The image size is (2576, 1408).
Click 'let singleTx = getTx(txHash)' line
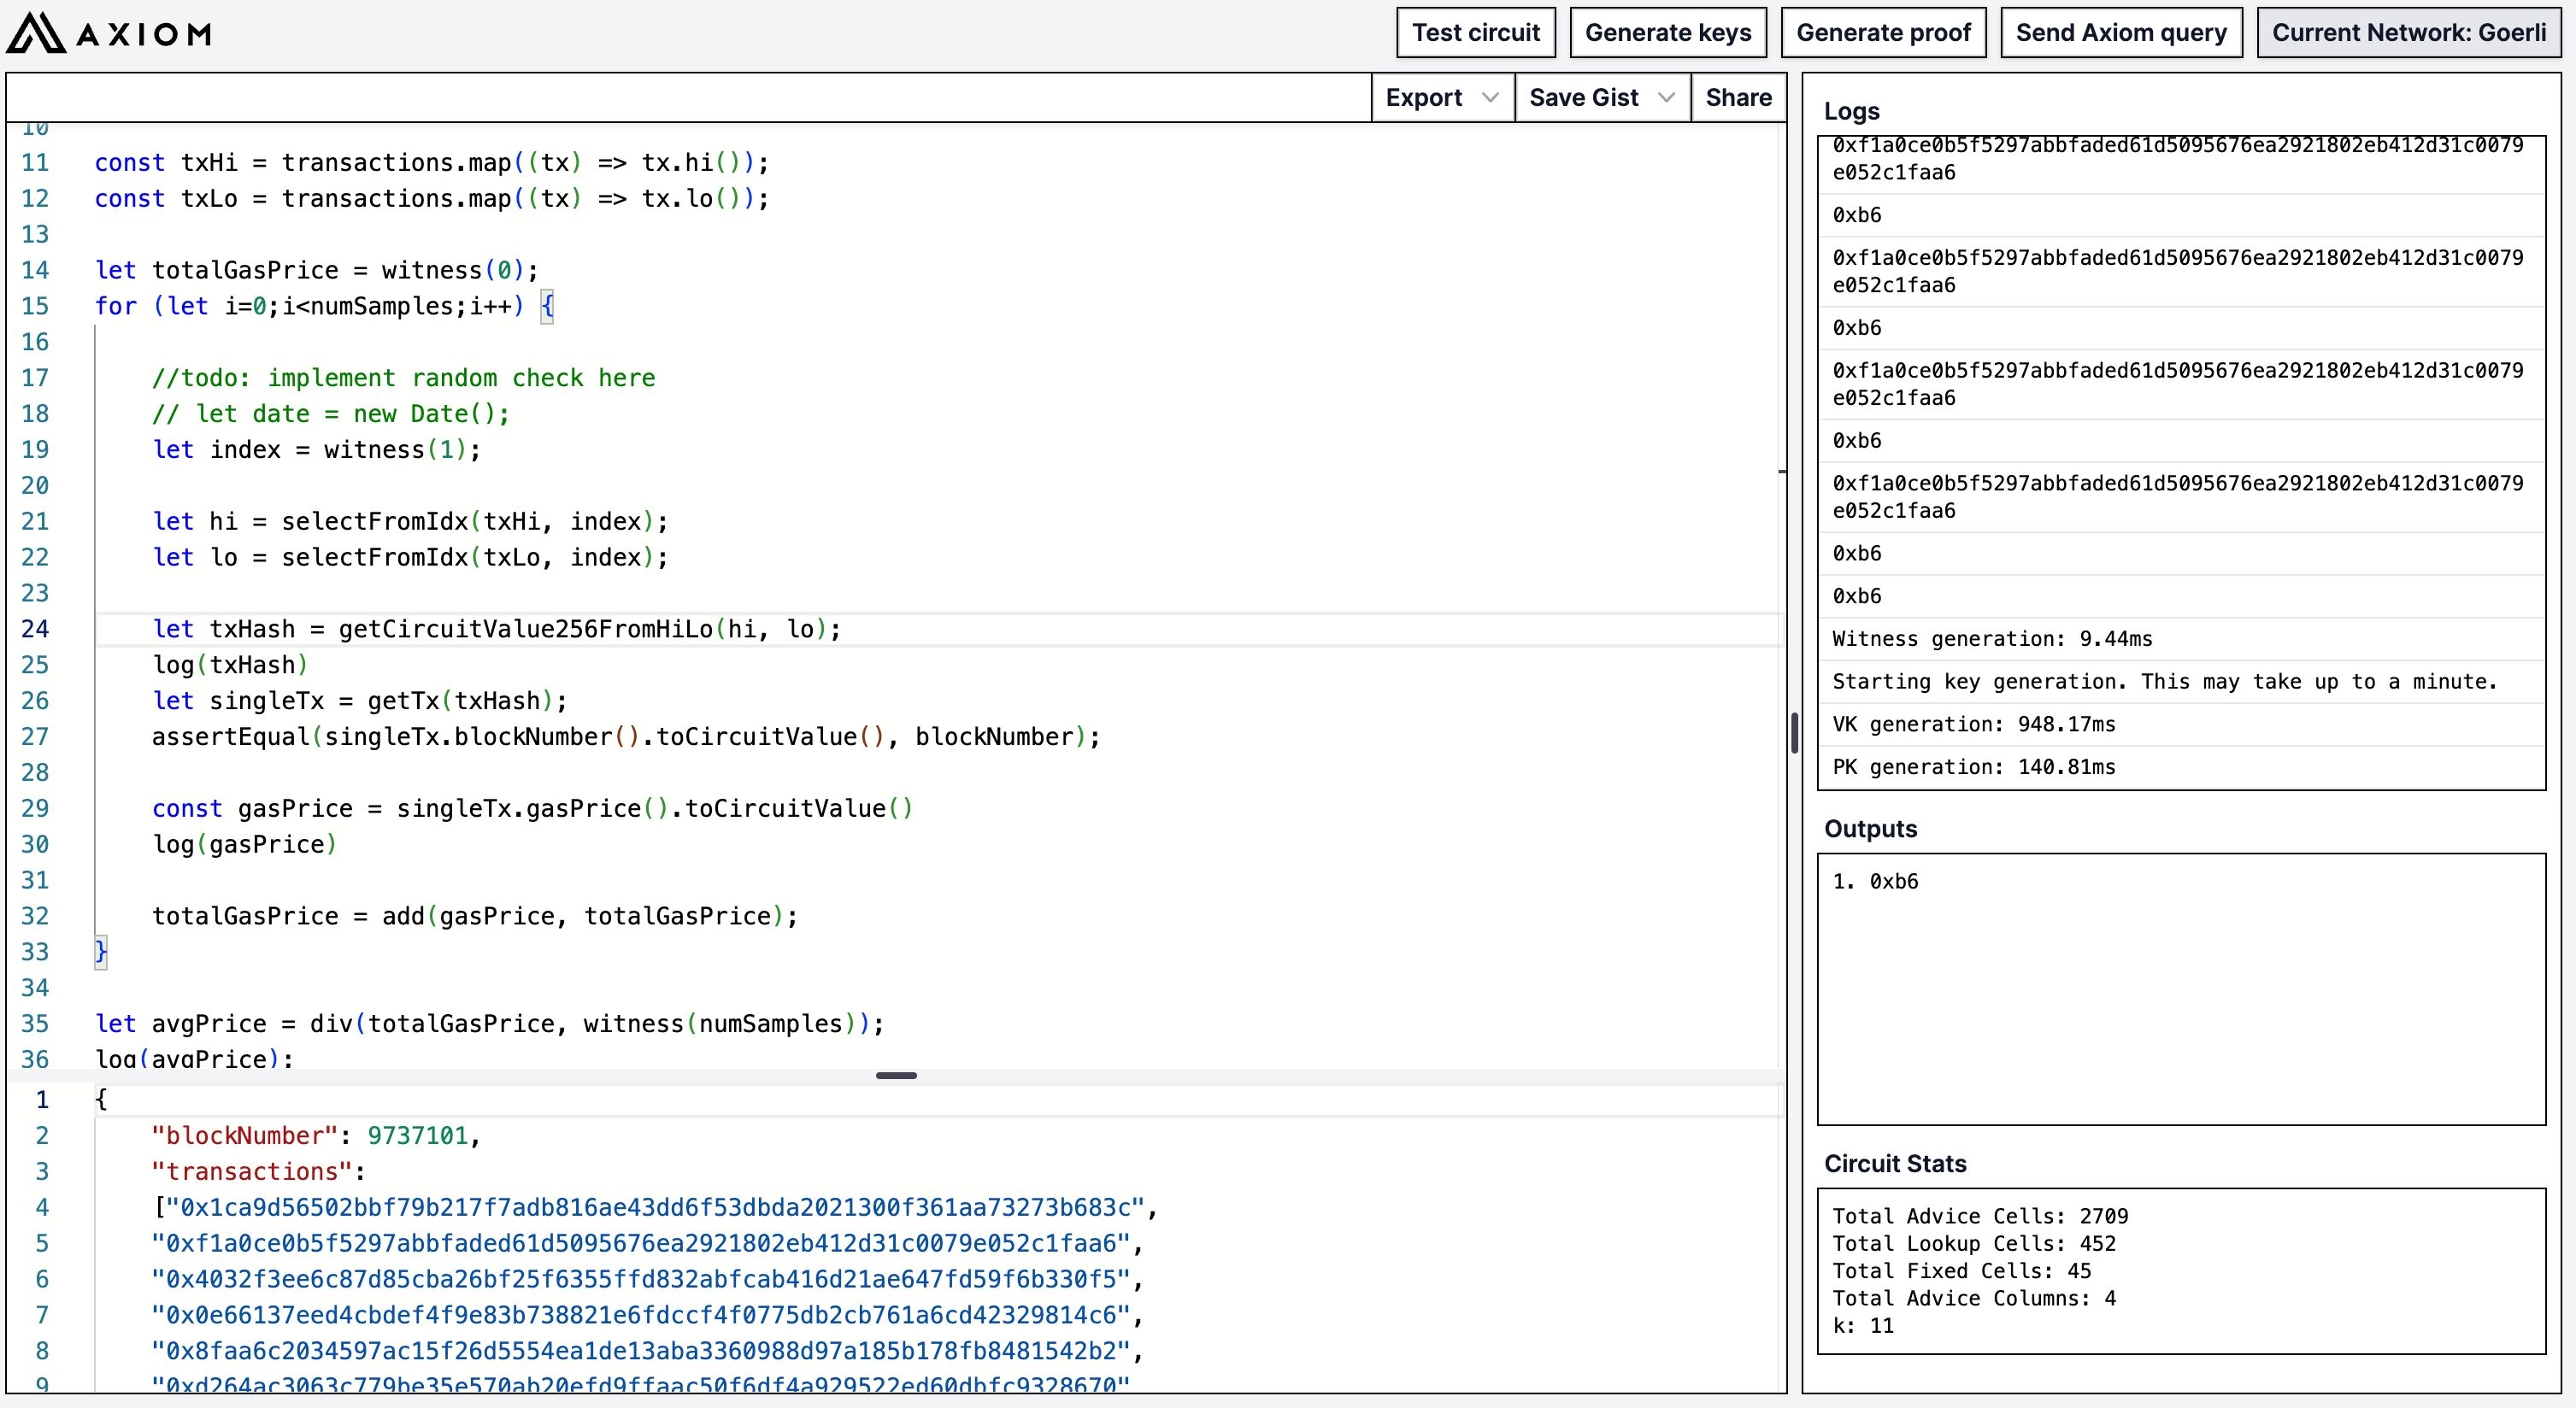[x=360, y=701]
